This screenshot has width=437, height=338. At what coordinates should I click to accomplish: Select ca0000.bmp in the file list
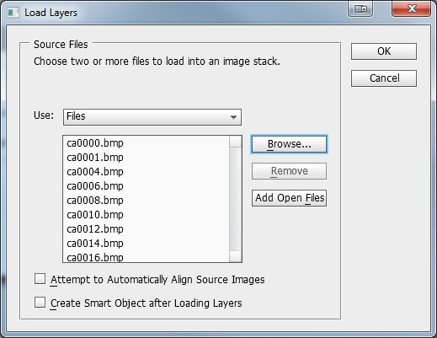click(x=146, y=143)
